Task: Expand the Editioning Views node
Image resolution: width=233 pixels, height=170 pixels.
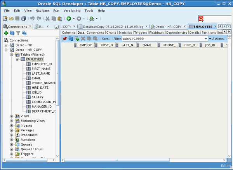Action: (x=12, y=121)
